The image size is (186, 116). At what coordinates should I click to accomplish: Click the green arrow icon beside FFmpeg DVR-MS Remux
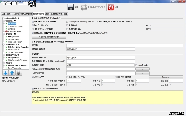tap(6, 65)
